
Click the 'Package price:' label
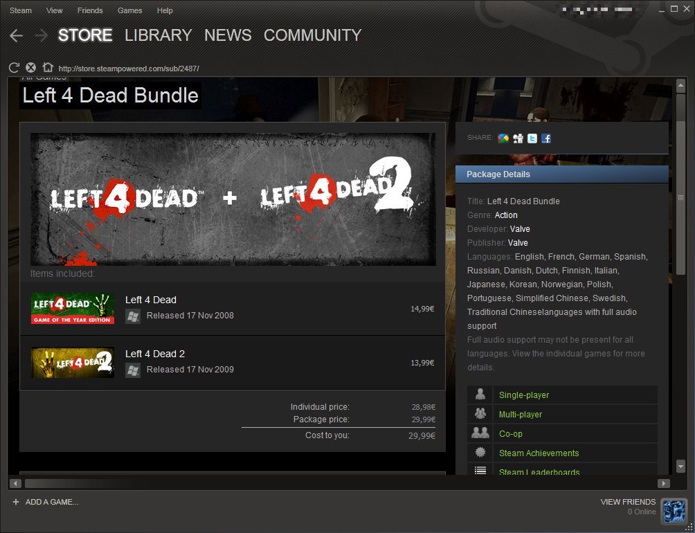pos(321,419)
